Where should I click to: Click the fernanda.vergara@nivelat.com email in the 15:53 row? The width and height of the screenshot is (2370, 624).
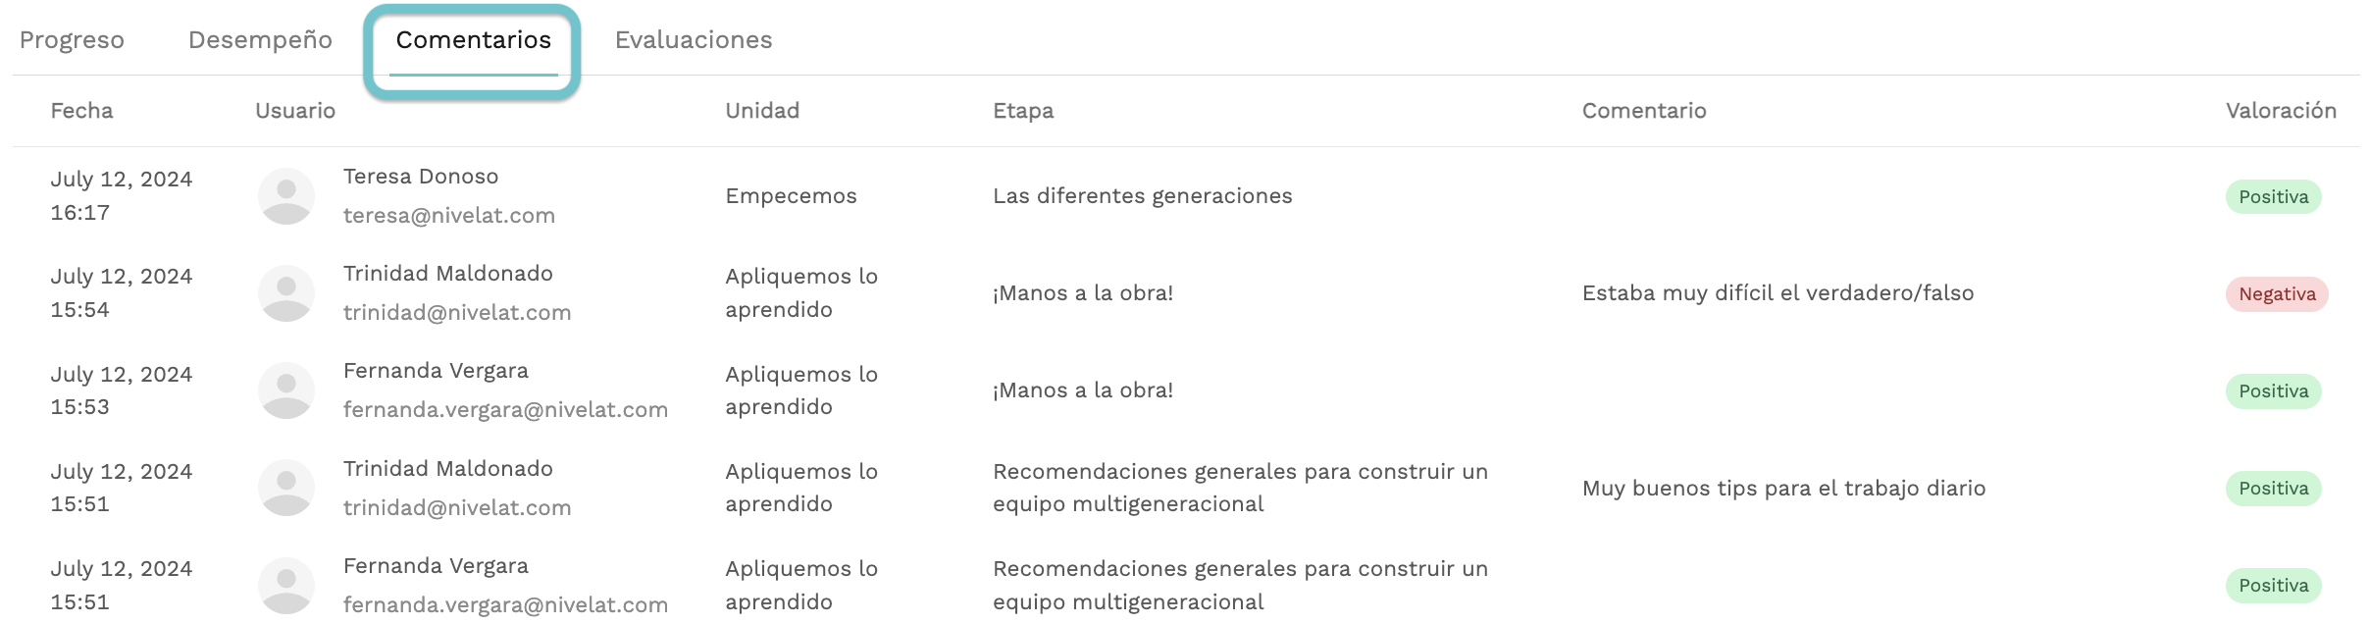tap(505, 410)
